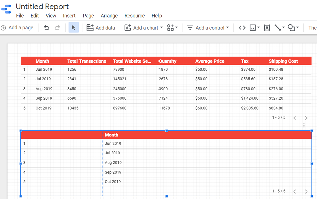Open the Page menu

[x=88, y=16]
